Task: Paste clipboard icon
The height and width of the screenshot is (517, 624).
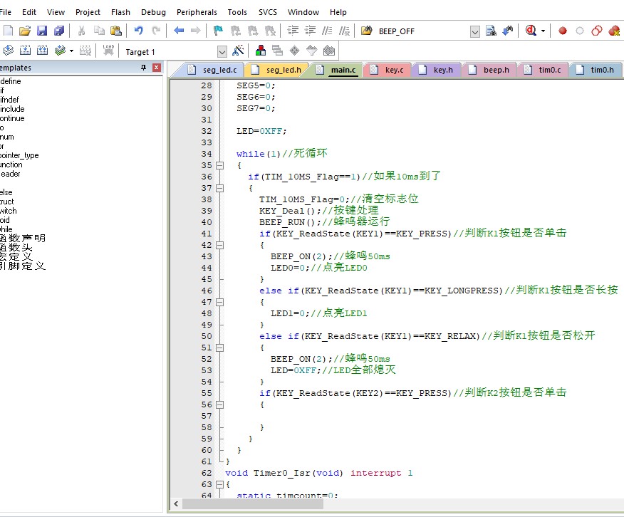Action: pos(116,31)
